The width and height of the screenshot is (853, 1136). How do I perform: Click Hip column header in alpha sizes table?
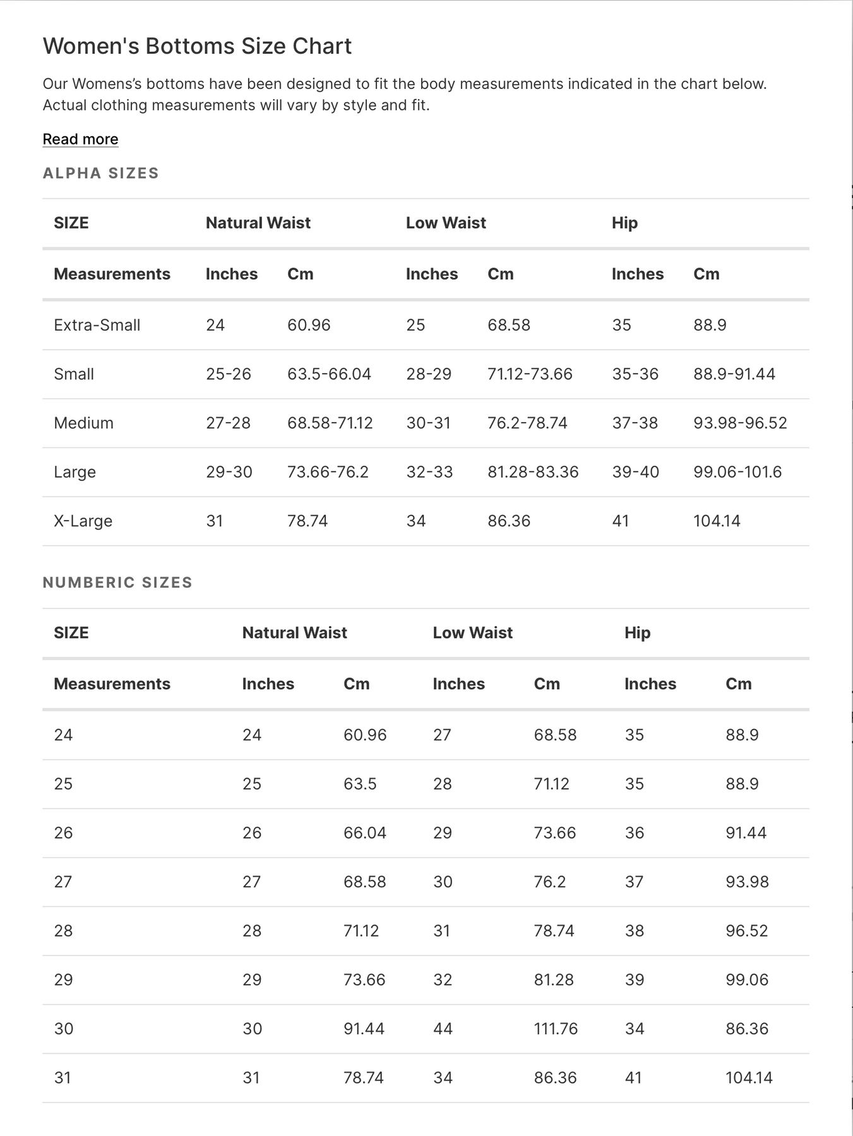624,223
